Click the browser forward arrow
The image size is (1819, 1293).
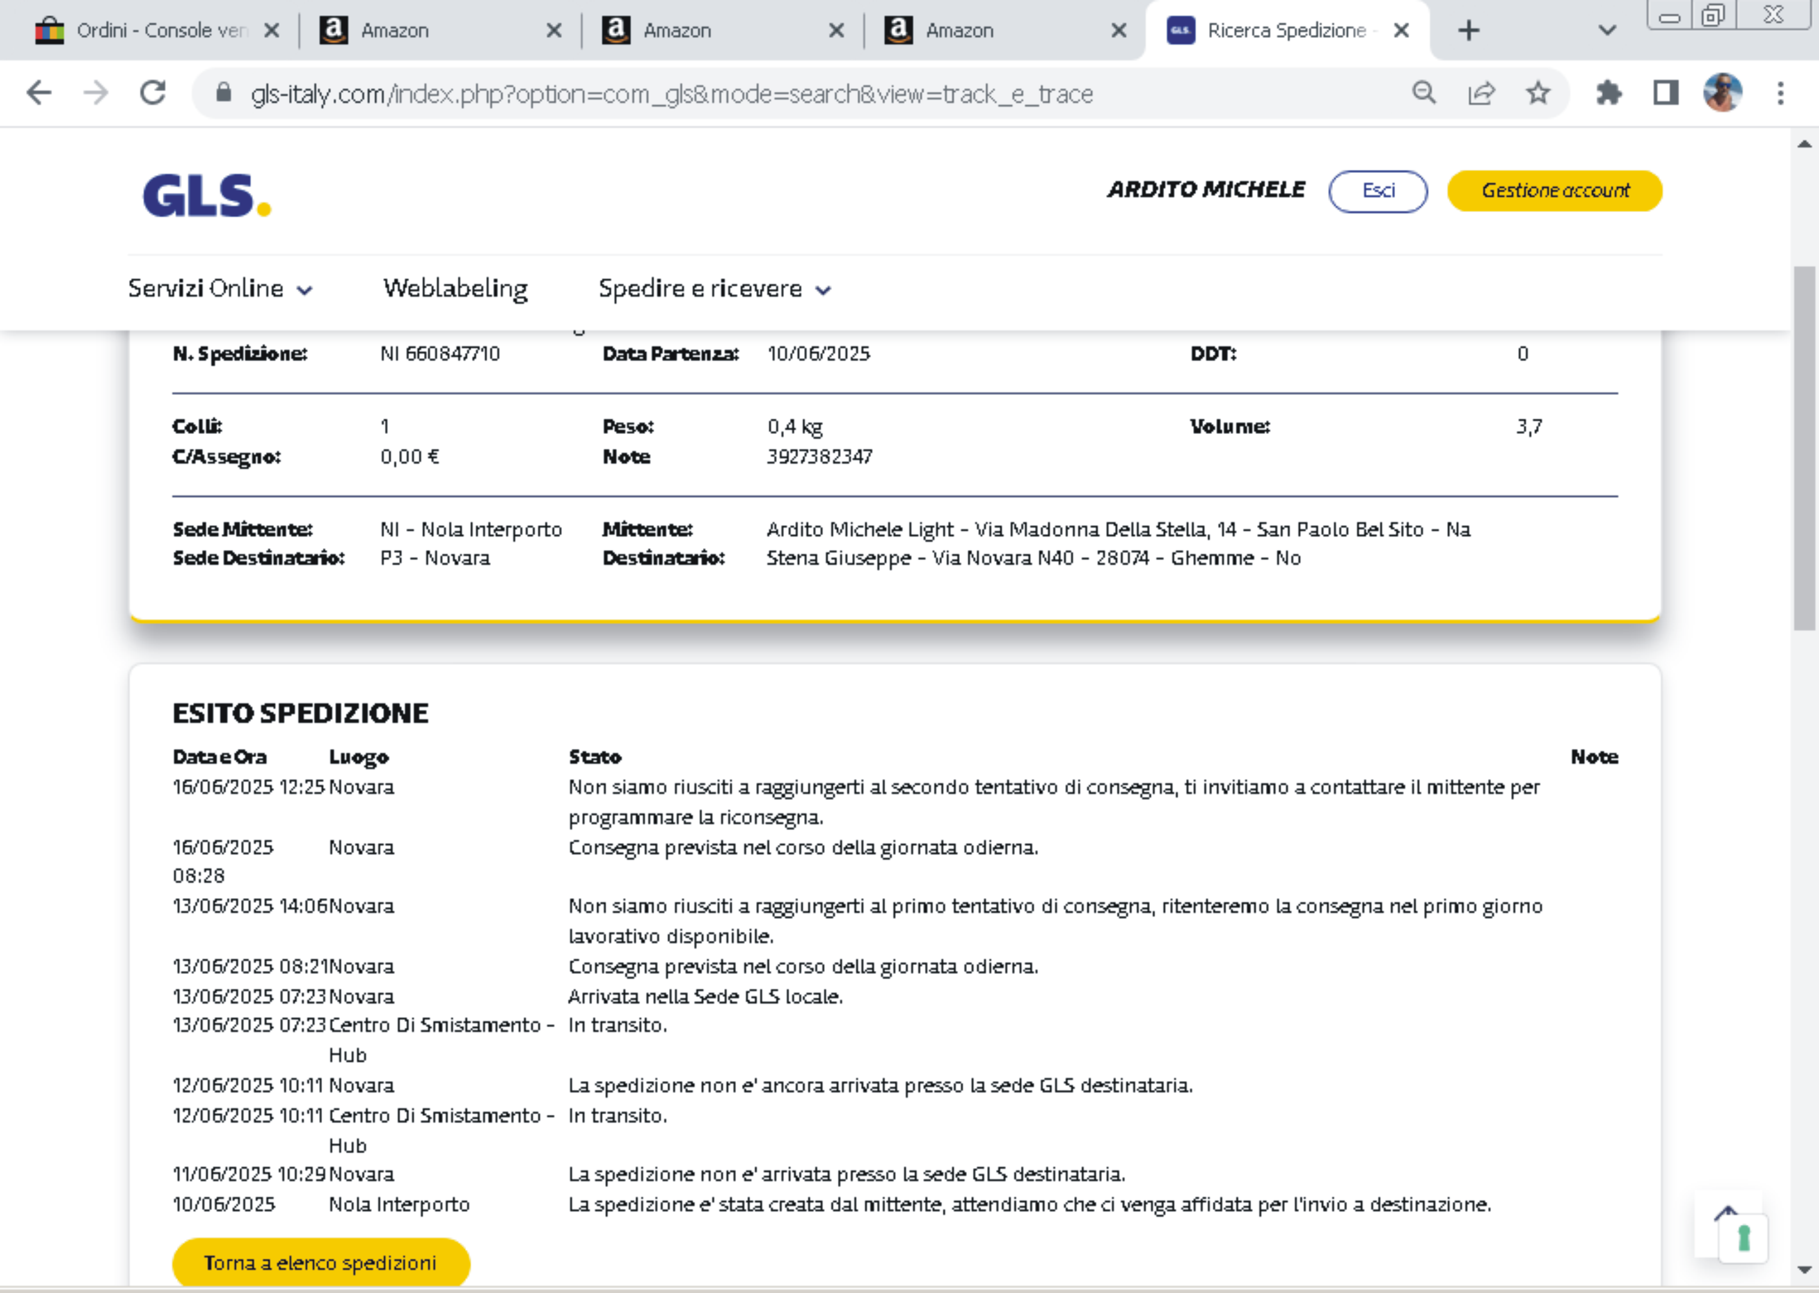[x=95, y=93]
